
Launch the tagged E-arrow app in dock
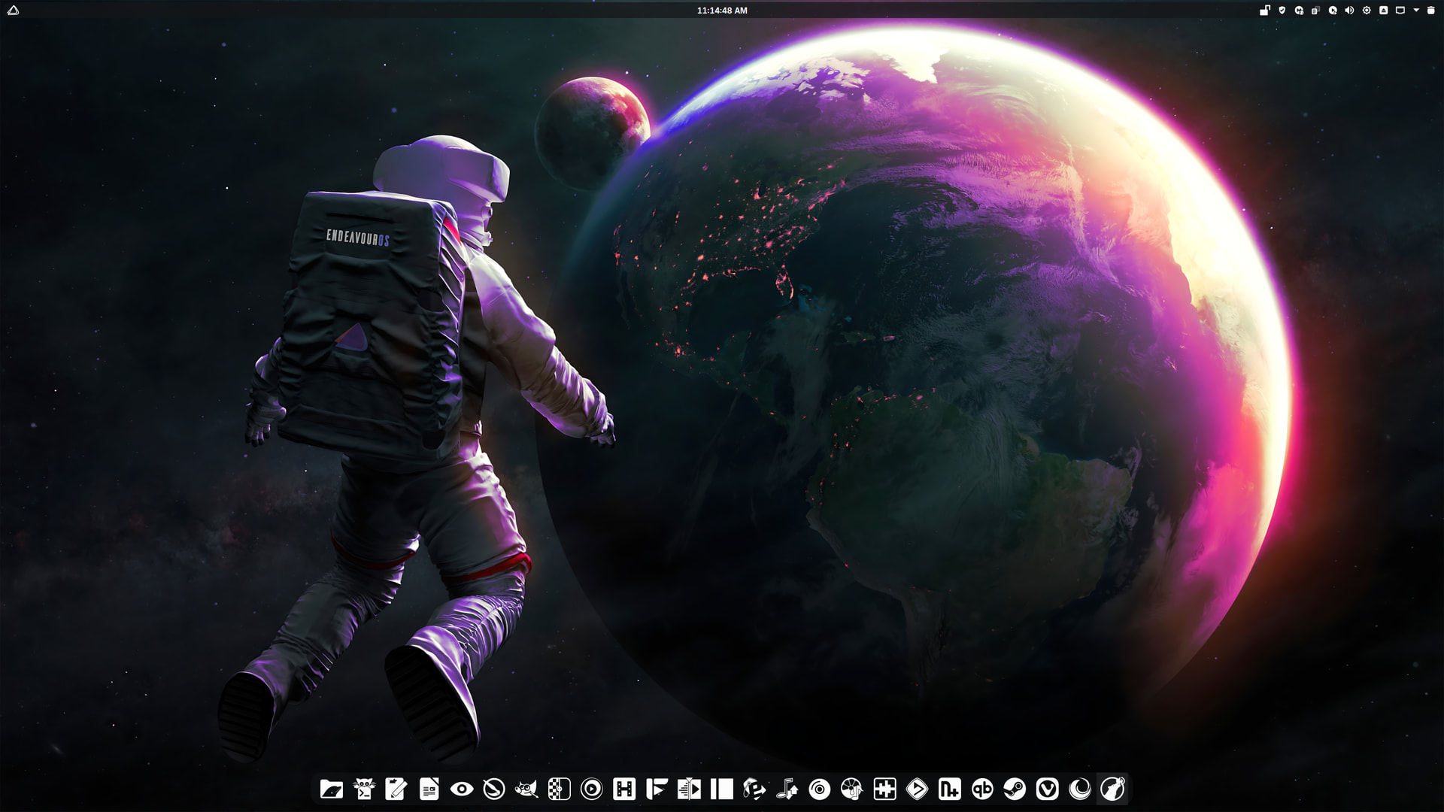754,789
